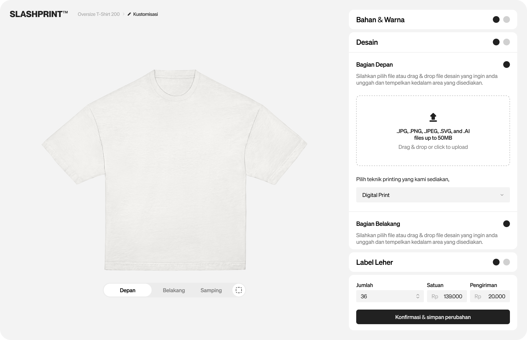This screenshot has height=340, width=527.
Task: Click the gray dot on Bahan & Warna
Action: click(507, 19)
